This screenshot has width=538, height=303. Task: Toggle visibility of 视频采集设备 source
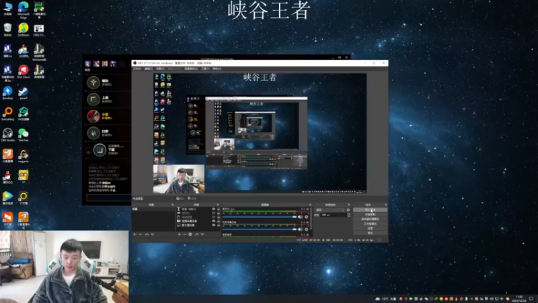(213, 222)
